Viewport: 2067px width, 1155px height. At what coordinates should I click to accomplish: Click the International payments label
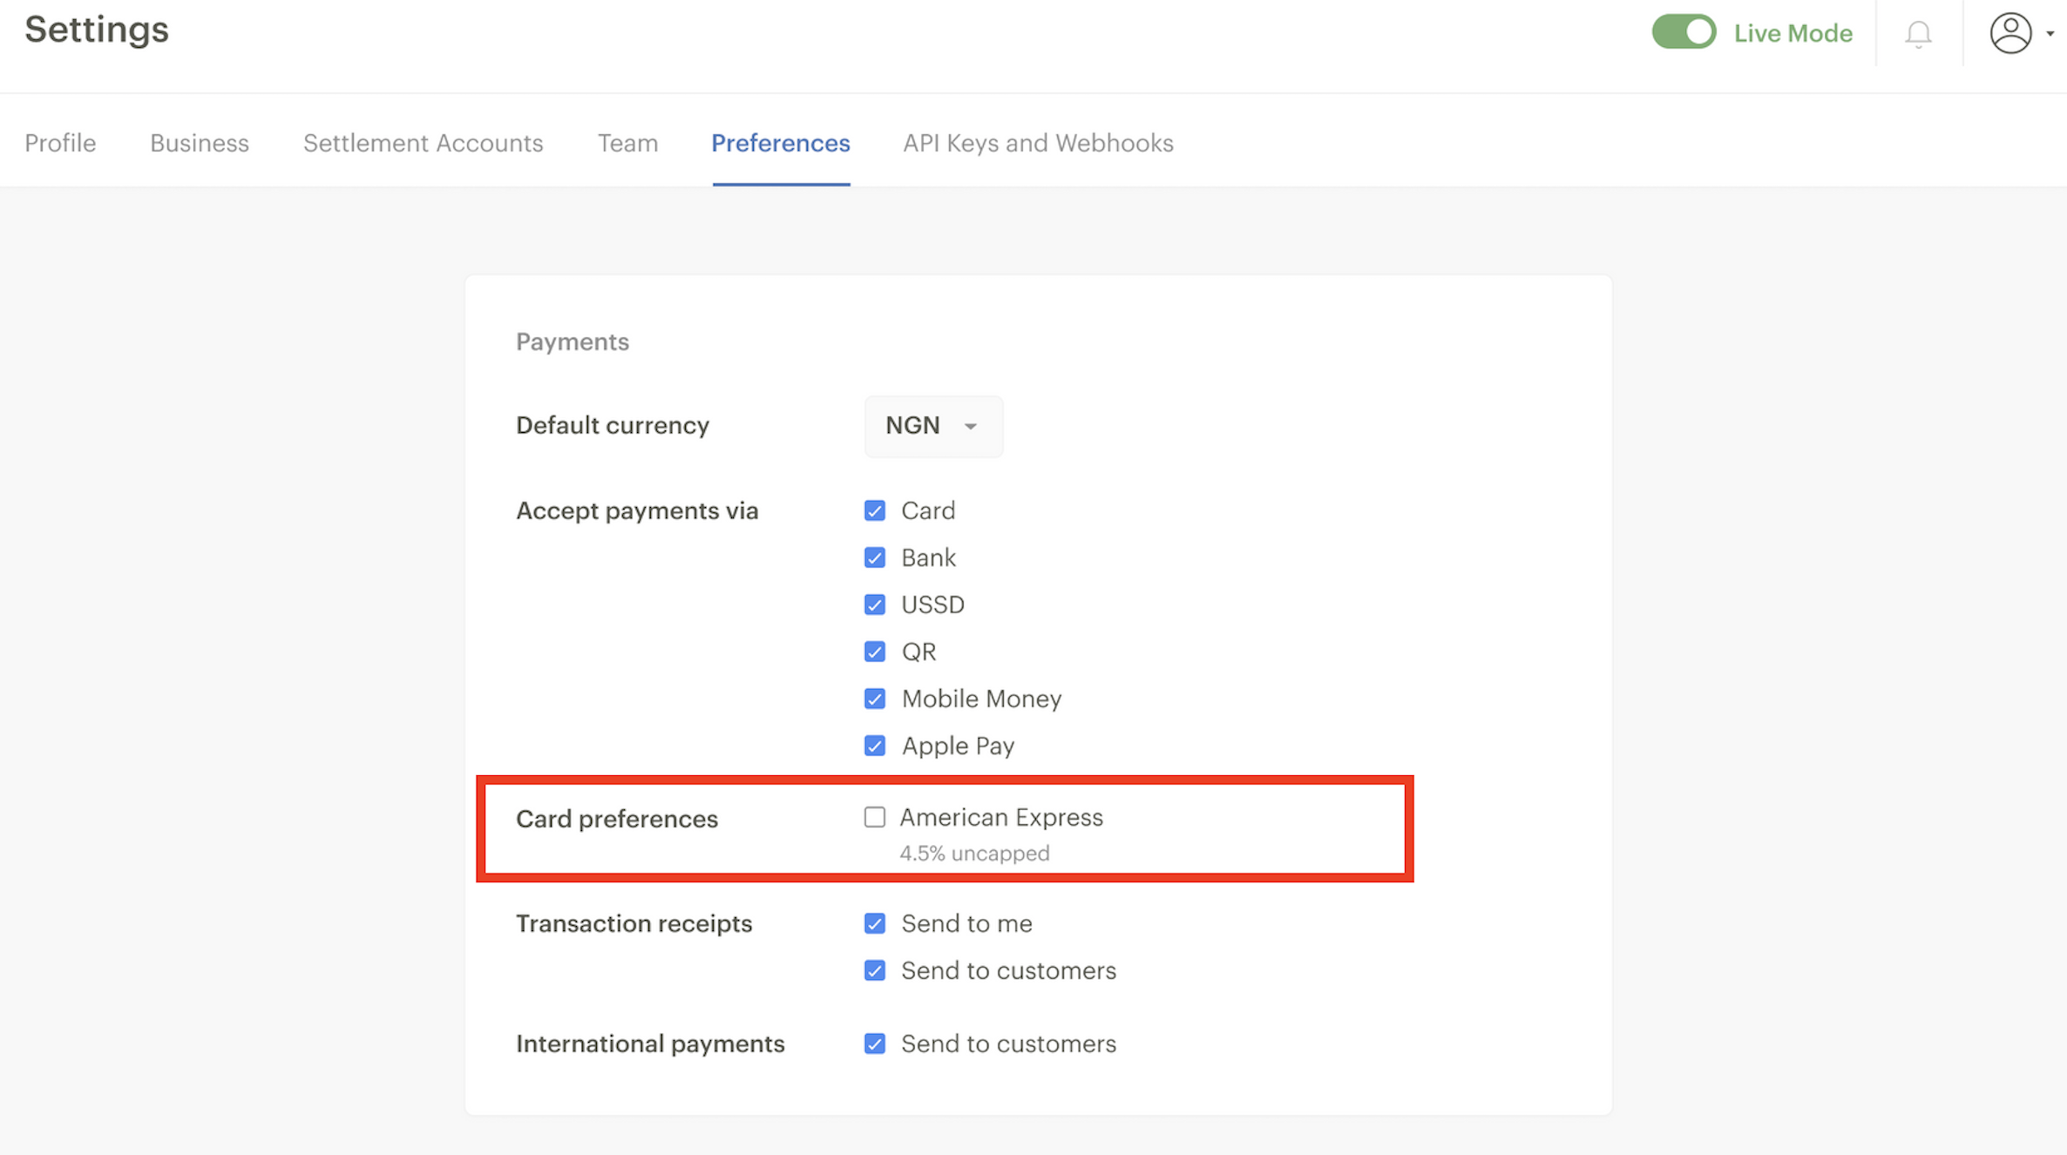coord(650,1044)
